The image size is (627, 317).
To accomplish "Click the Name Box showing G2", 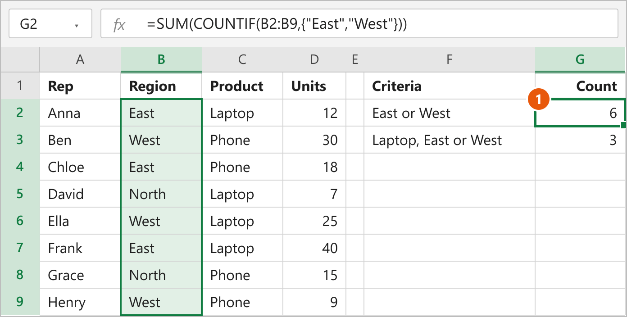I will [50, 23].
